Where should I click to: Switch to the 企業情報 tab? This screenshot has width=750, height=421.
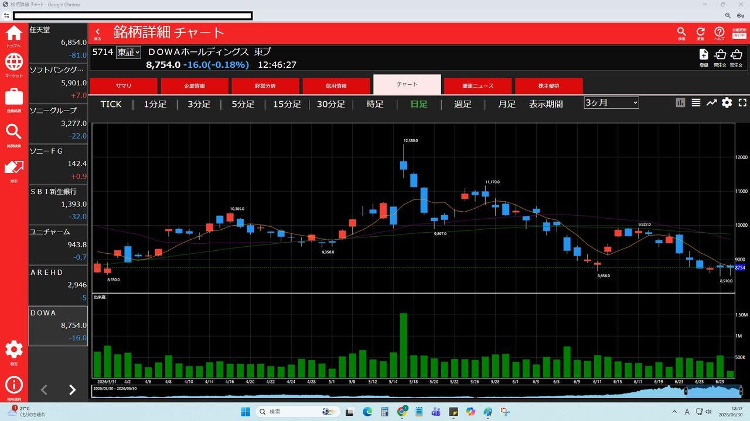pos(195,85)
